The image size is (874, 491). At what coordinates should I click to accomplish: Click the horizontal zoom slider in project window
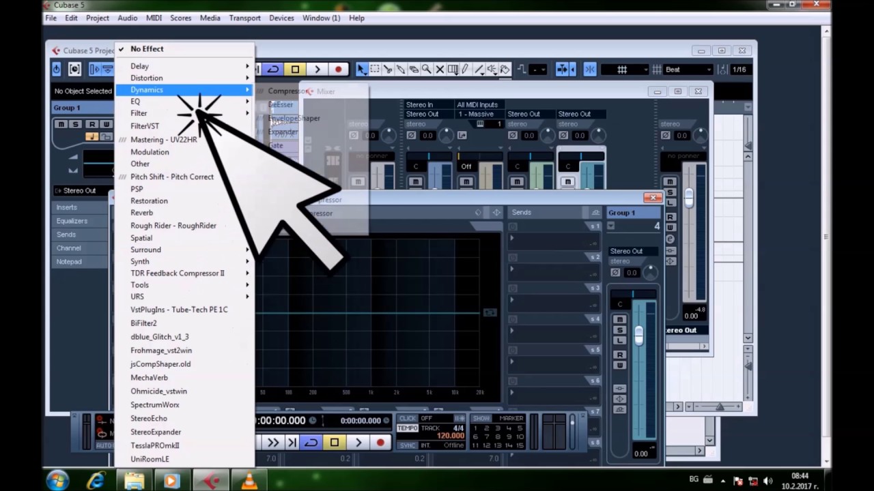tap(719, 406)
